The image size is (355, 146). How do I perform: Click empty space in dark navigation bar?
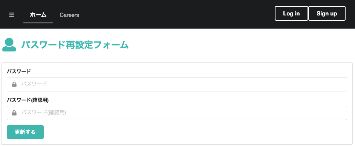(x=177, y=14)
